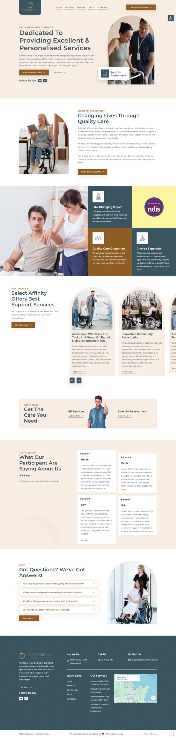Click the Know More About Us button
This screenshot has height=738, width=176.
pyautogui.click(x=92, y=172)
